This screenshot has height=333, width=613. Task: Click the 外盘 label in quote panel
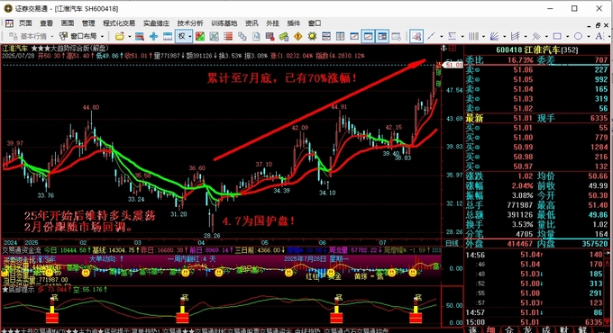pyautogui.click(x=474, y=244)
